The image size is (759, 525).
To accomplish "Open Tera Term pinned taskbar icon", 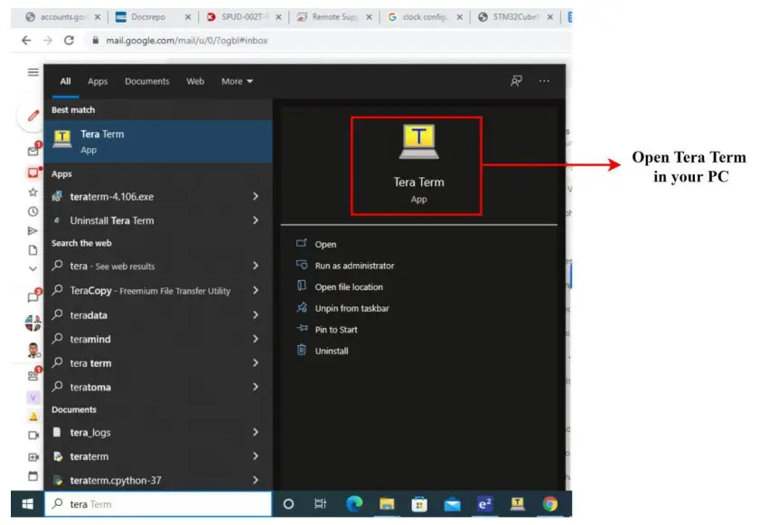I will coord(518,504).
